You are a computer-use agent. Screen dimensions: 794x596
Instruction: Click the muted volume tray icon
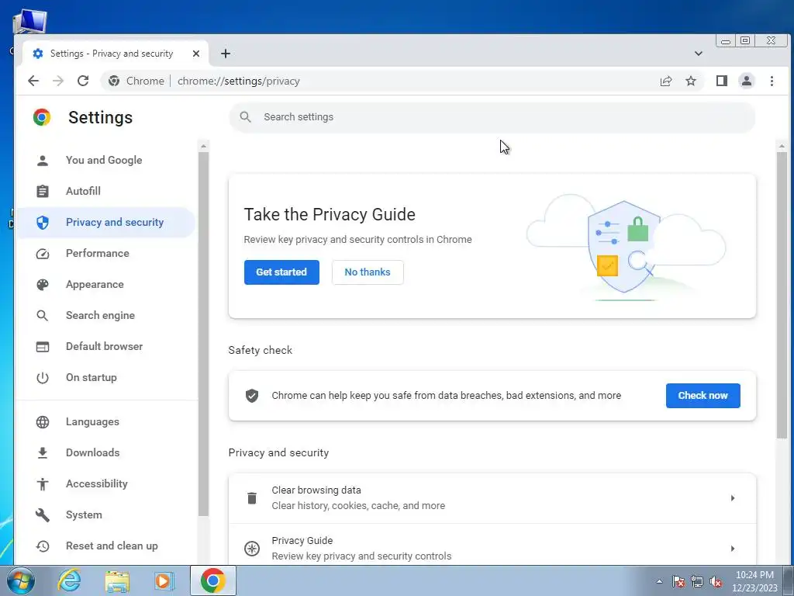[x=716, y=581]
